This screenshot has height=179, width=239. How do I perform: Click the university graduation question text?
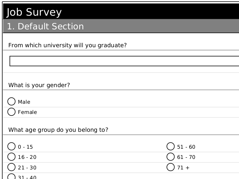click(68, 45)
